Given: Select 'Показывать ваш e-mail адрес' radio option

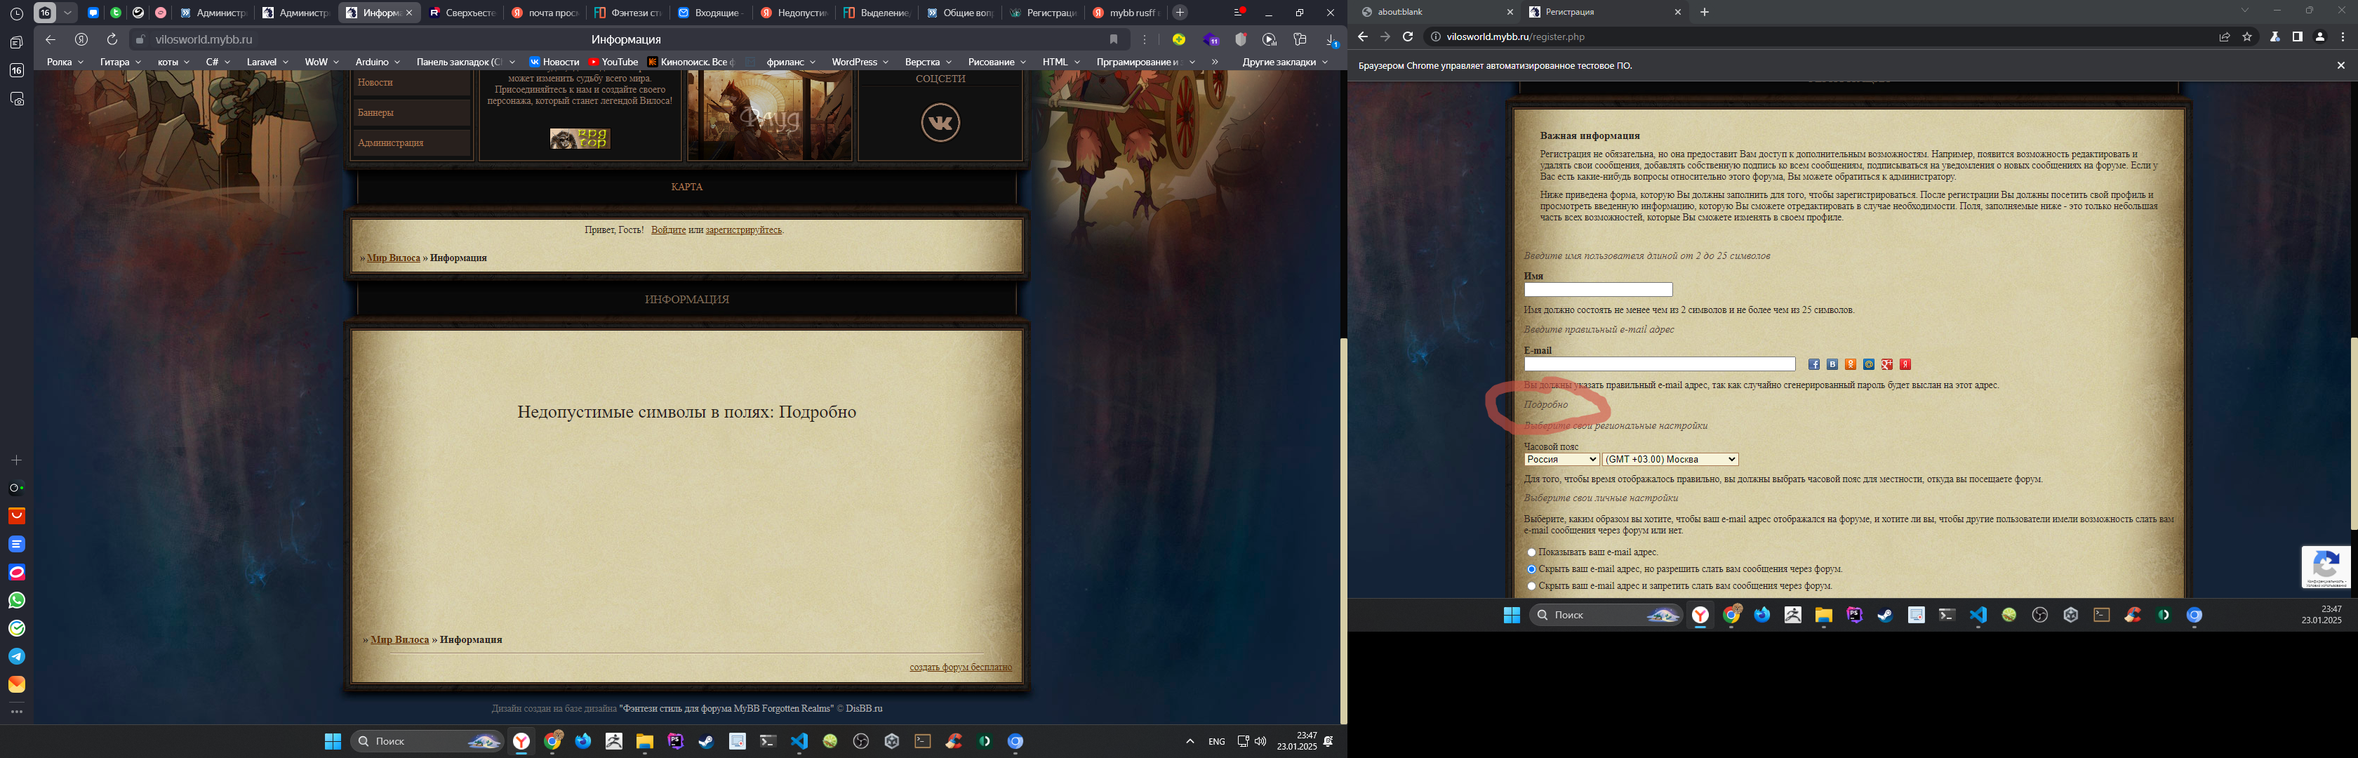Looking at the screenshot, I should (1531, 552).
